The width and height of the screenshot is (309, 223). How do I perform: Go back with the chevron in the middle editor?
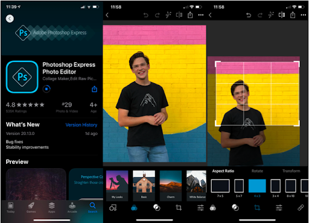[x=107, y=15]
